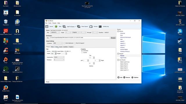Adjust the Bottom crop stepper
Image resolution: width=186 pixels, height=104 pixels.
(94, 64)
